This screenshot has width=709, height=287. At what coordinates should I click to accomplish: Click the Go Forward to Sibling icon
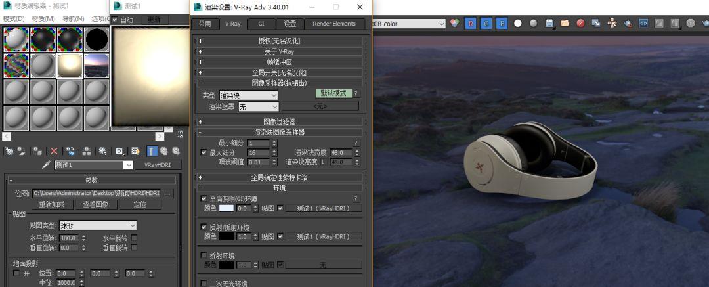coord(175,151)
